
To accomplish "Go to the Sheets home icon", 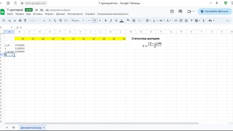I will [x=3, y=12].
